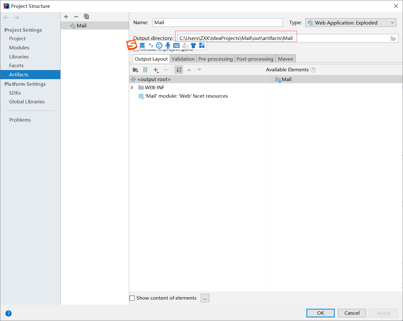Activate Sogou voice input microphone
Screen dimensions: 403x321
click(168, 46)
